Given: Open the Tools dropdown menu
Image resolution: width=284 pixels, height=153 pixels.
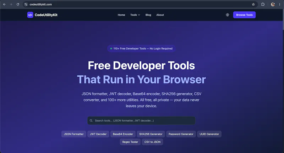Looking at the screenshot, I should [x=135, y=15].
